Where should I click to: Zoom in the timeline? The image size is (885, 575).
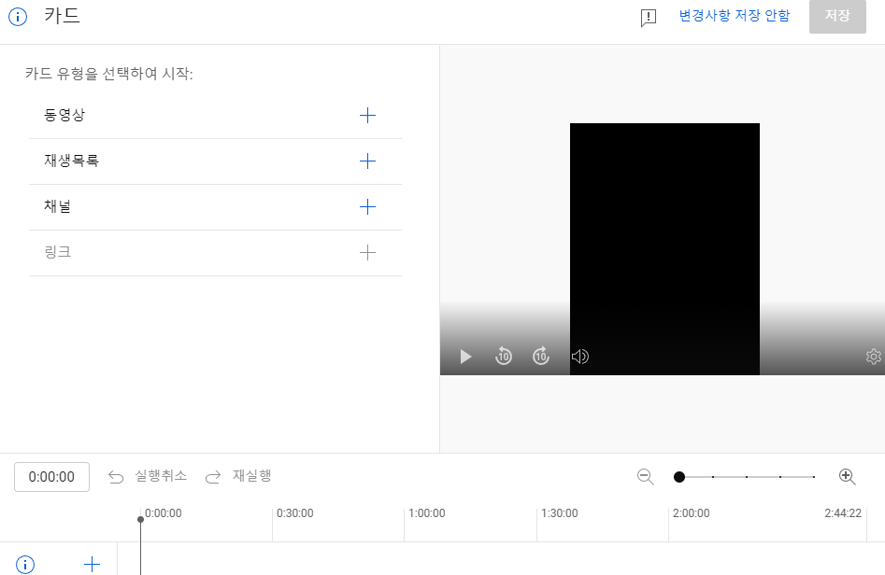[848, 477]
